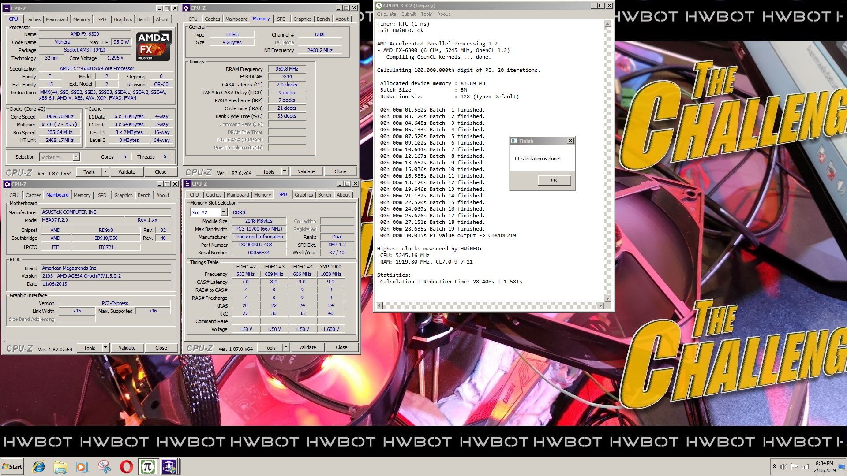This screenshot has width=847, height=476.
Task: Click the Start button
Action: (x=12, y=466)
